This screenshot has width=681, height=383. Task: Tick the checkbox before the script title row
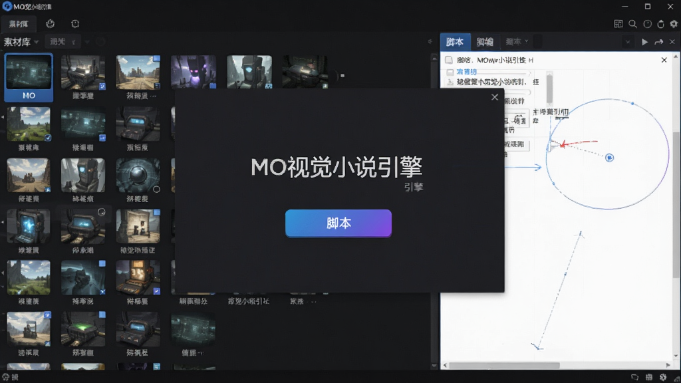pos(449,60)
